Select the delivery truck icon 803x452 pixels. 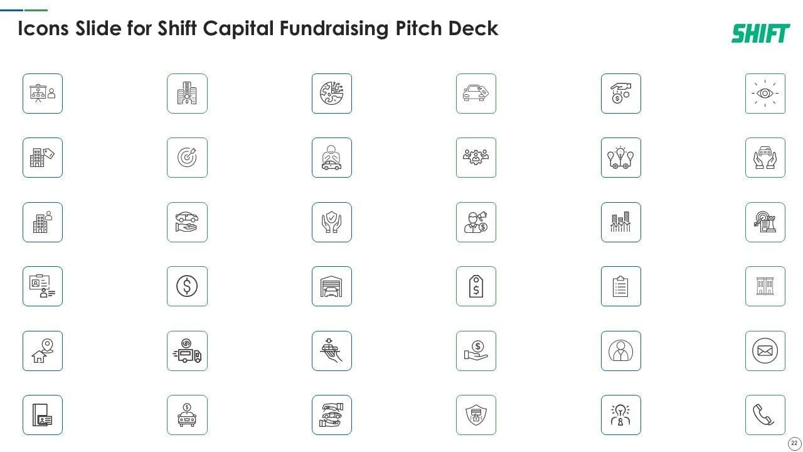187,351
